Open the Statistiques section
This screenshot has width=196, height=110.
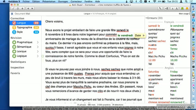pyautogui.click(x=18, y=62)
